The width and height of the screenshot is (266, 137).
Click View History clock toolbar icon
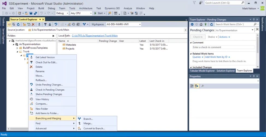[73, 25]
